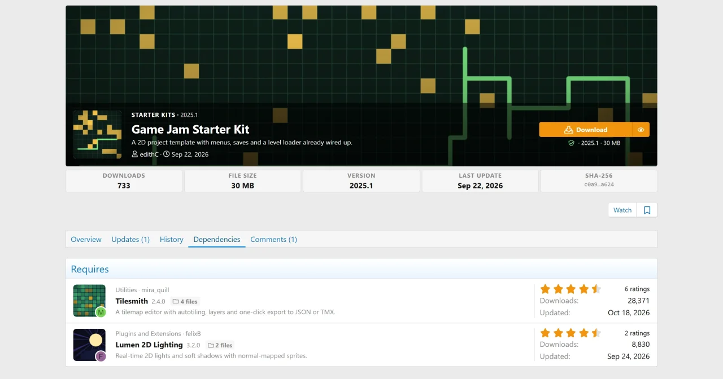Click the user icon before edithC
The width and height of the screenshot is (723, 379).
point(135,154)
